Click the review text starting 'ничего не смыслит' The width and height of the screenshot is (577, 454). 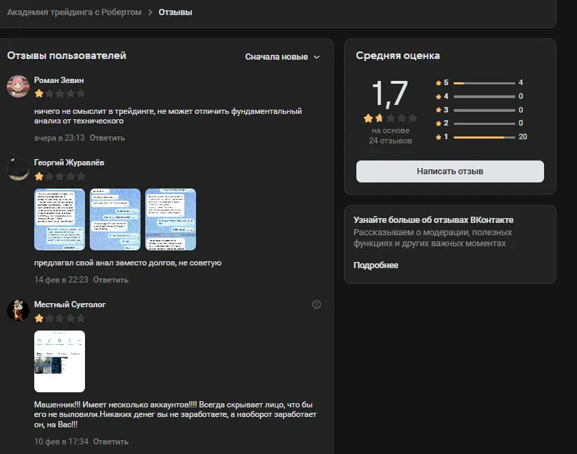(168, 116)
